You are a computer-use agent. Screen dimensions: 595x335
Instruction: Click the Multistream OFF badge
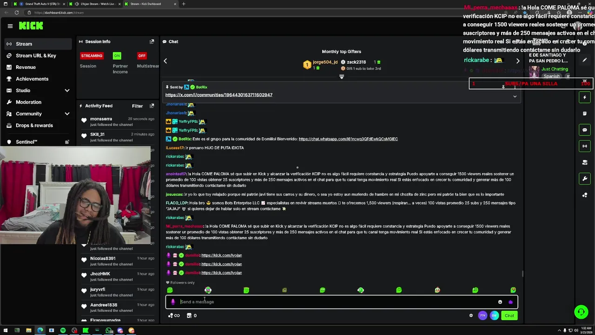142,55
